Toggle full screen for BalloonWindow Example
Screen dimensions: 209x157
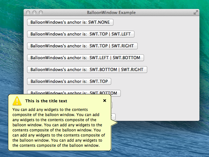(x=196, y=12)
